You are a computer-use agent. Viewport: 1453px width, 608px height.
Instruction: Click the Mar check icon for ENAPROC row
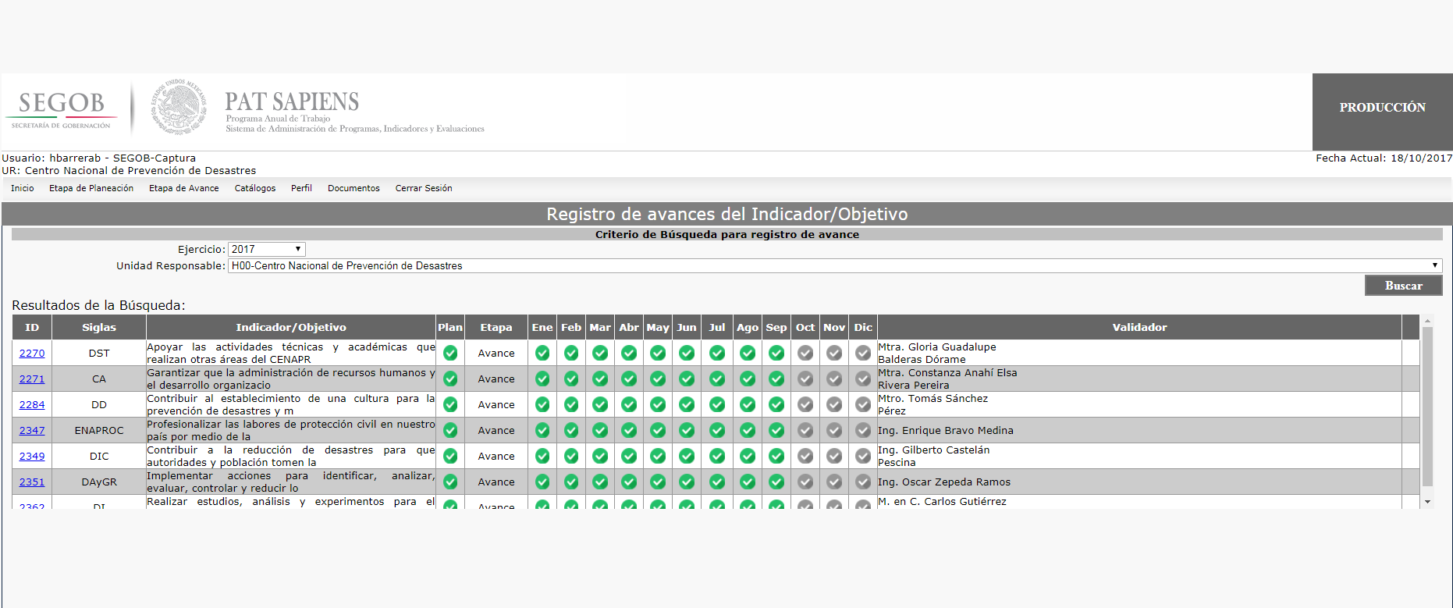[x=600, y=430]
